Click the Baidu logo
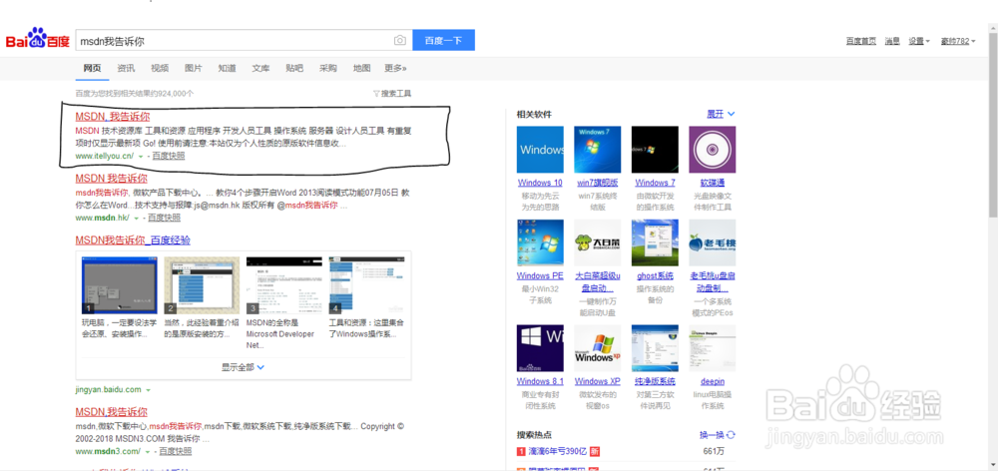Screen dimensions: 998x471 [38, 40]
